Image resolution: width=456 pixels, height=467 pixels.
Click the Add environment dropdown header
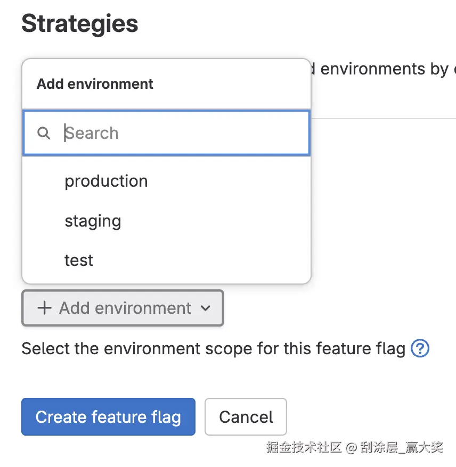coord(95,84)
